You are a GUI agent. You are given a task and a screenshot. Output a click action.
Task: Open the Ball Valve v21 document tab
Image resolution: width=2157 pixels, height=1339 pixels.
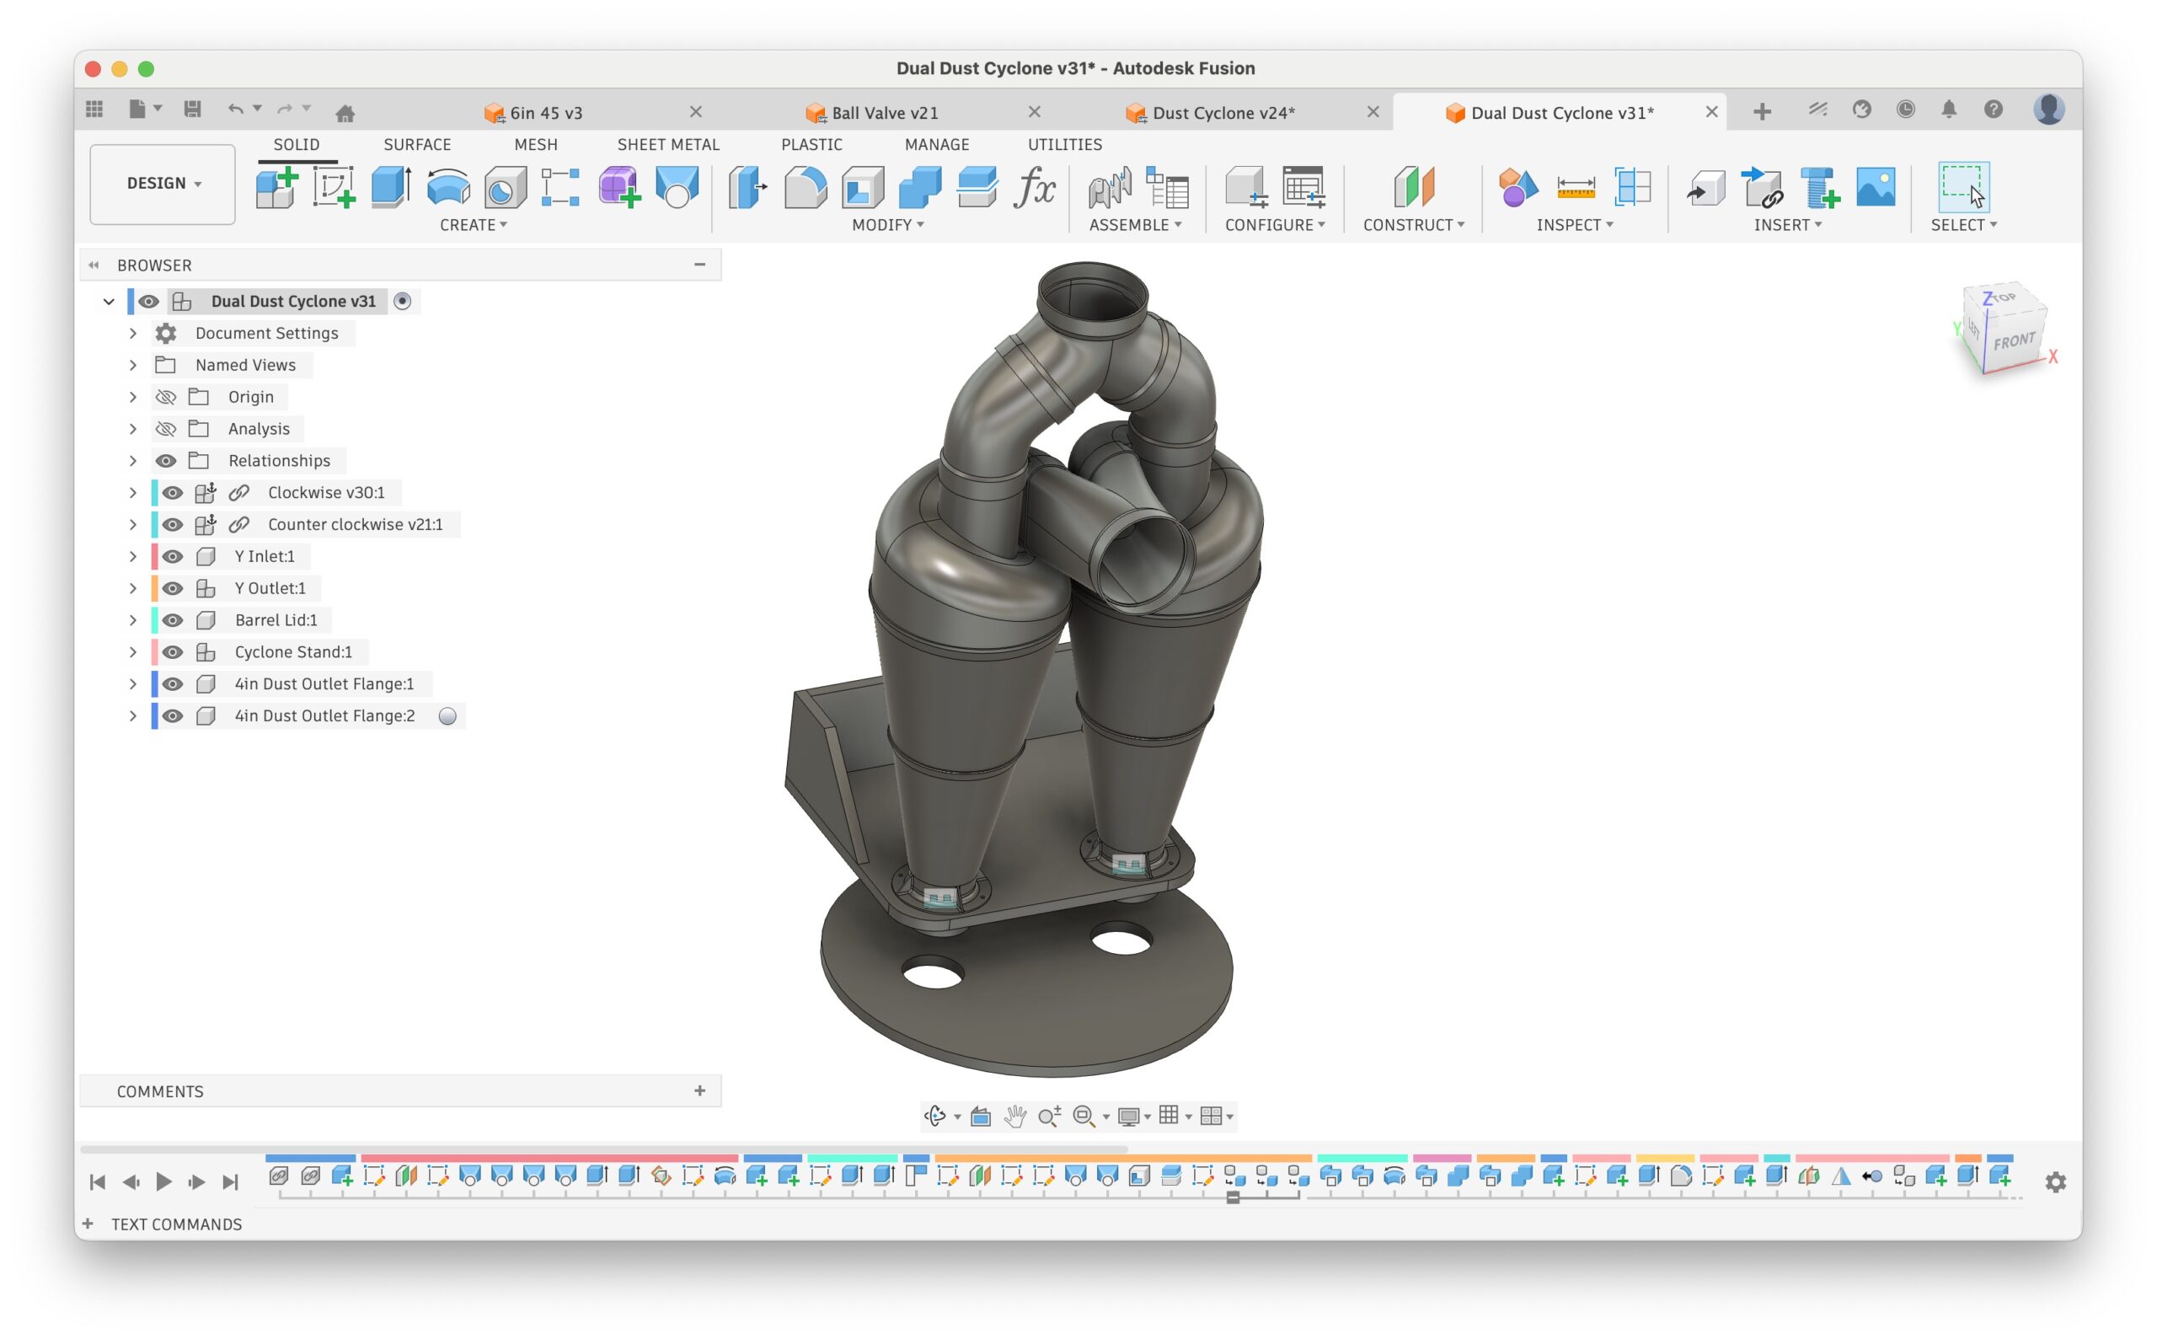[884, 112]
